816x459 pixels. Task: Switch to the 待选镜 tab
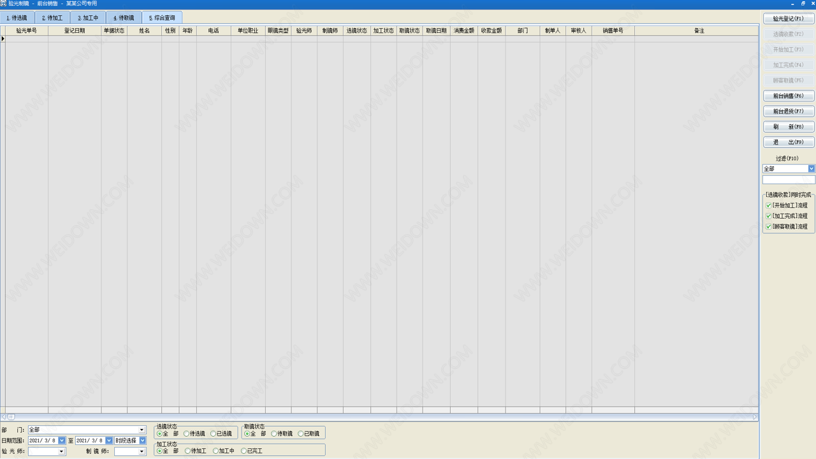pos(17,18)
